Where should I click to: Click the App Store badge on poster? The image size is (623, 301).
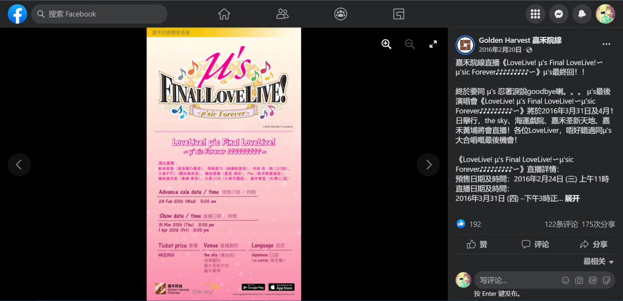281,287
